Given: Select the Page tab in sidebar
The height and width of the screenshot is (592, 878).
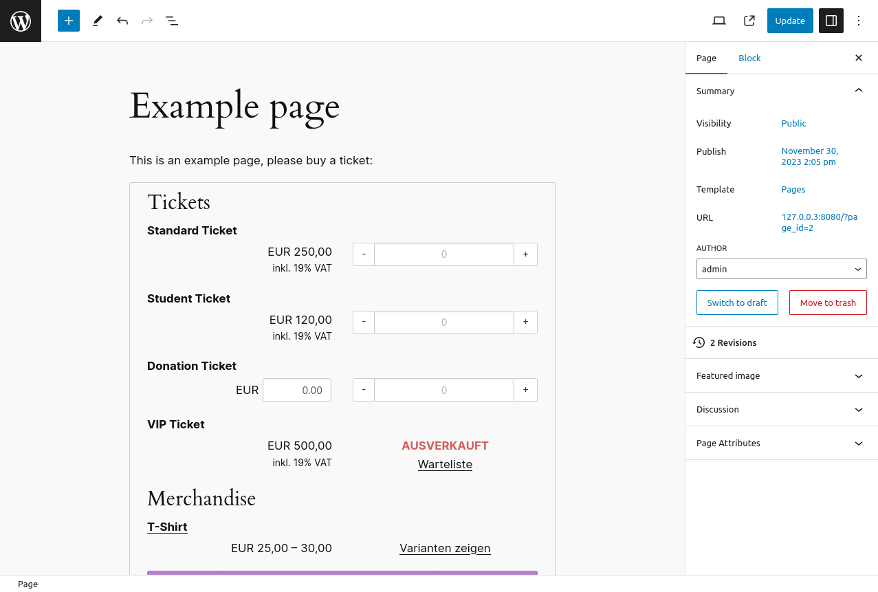Looking at the screenshot, I should (706, 58).
